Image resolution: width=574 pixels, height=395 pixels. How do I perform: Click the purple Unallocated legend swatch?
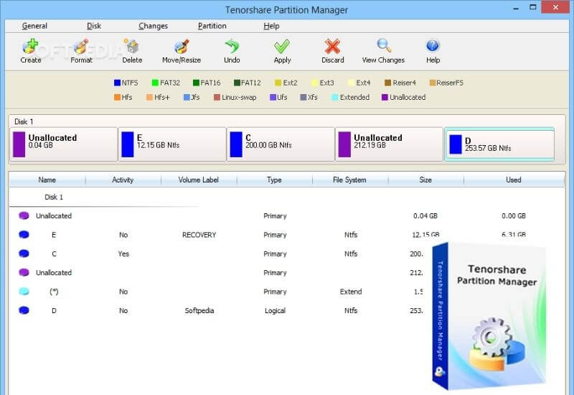385,97
